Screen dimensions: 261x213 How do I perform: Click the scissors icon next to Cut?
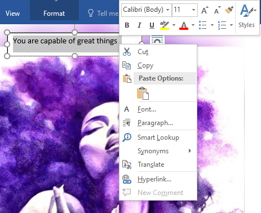(x=127, y=52)
